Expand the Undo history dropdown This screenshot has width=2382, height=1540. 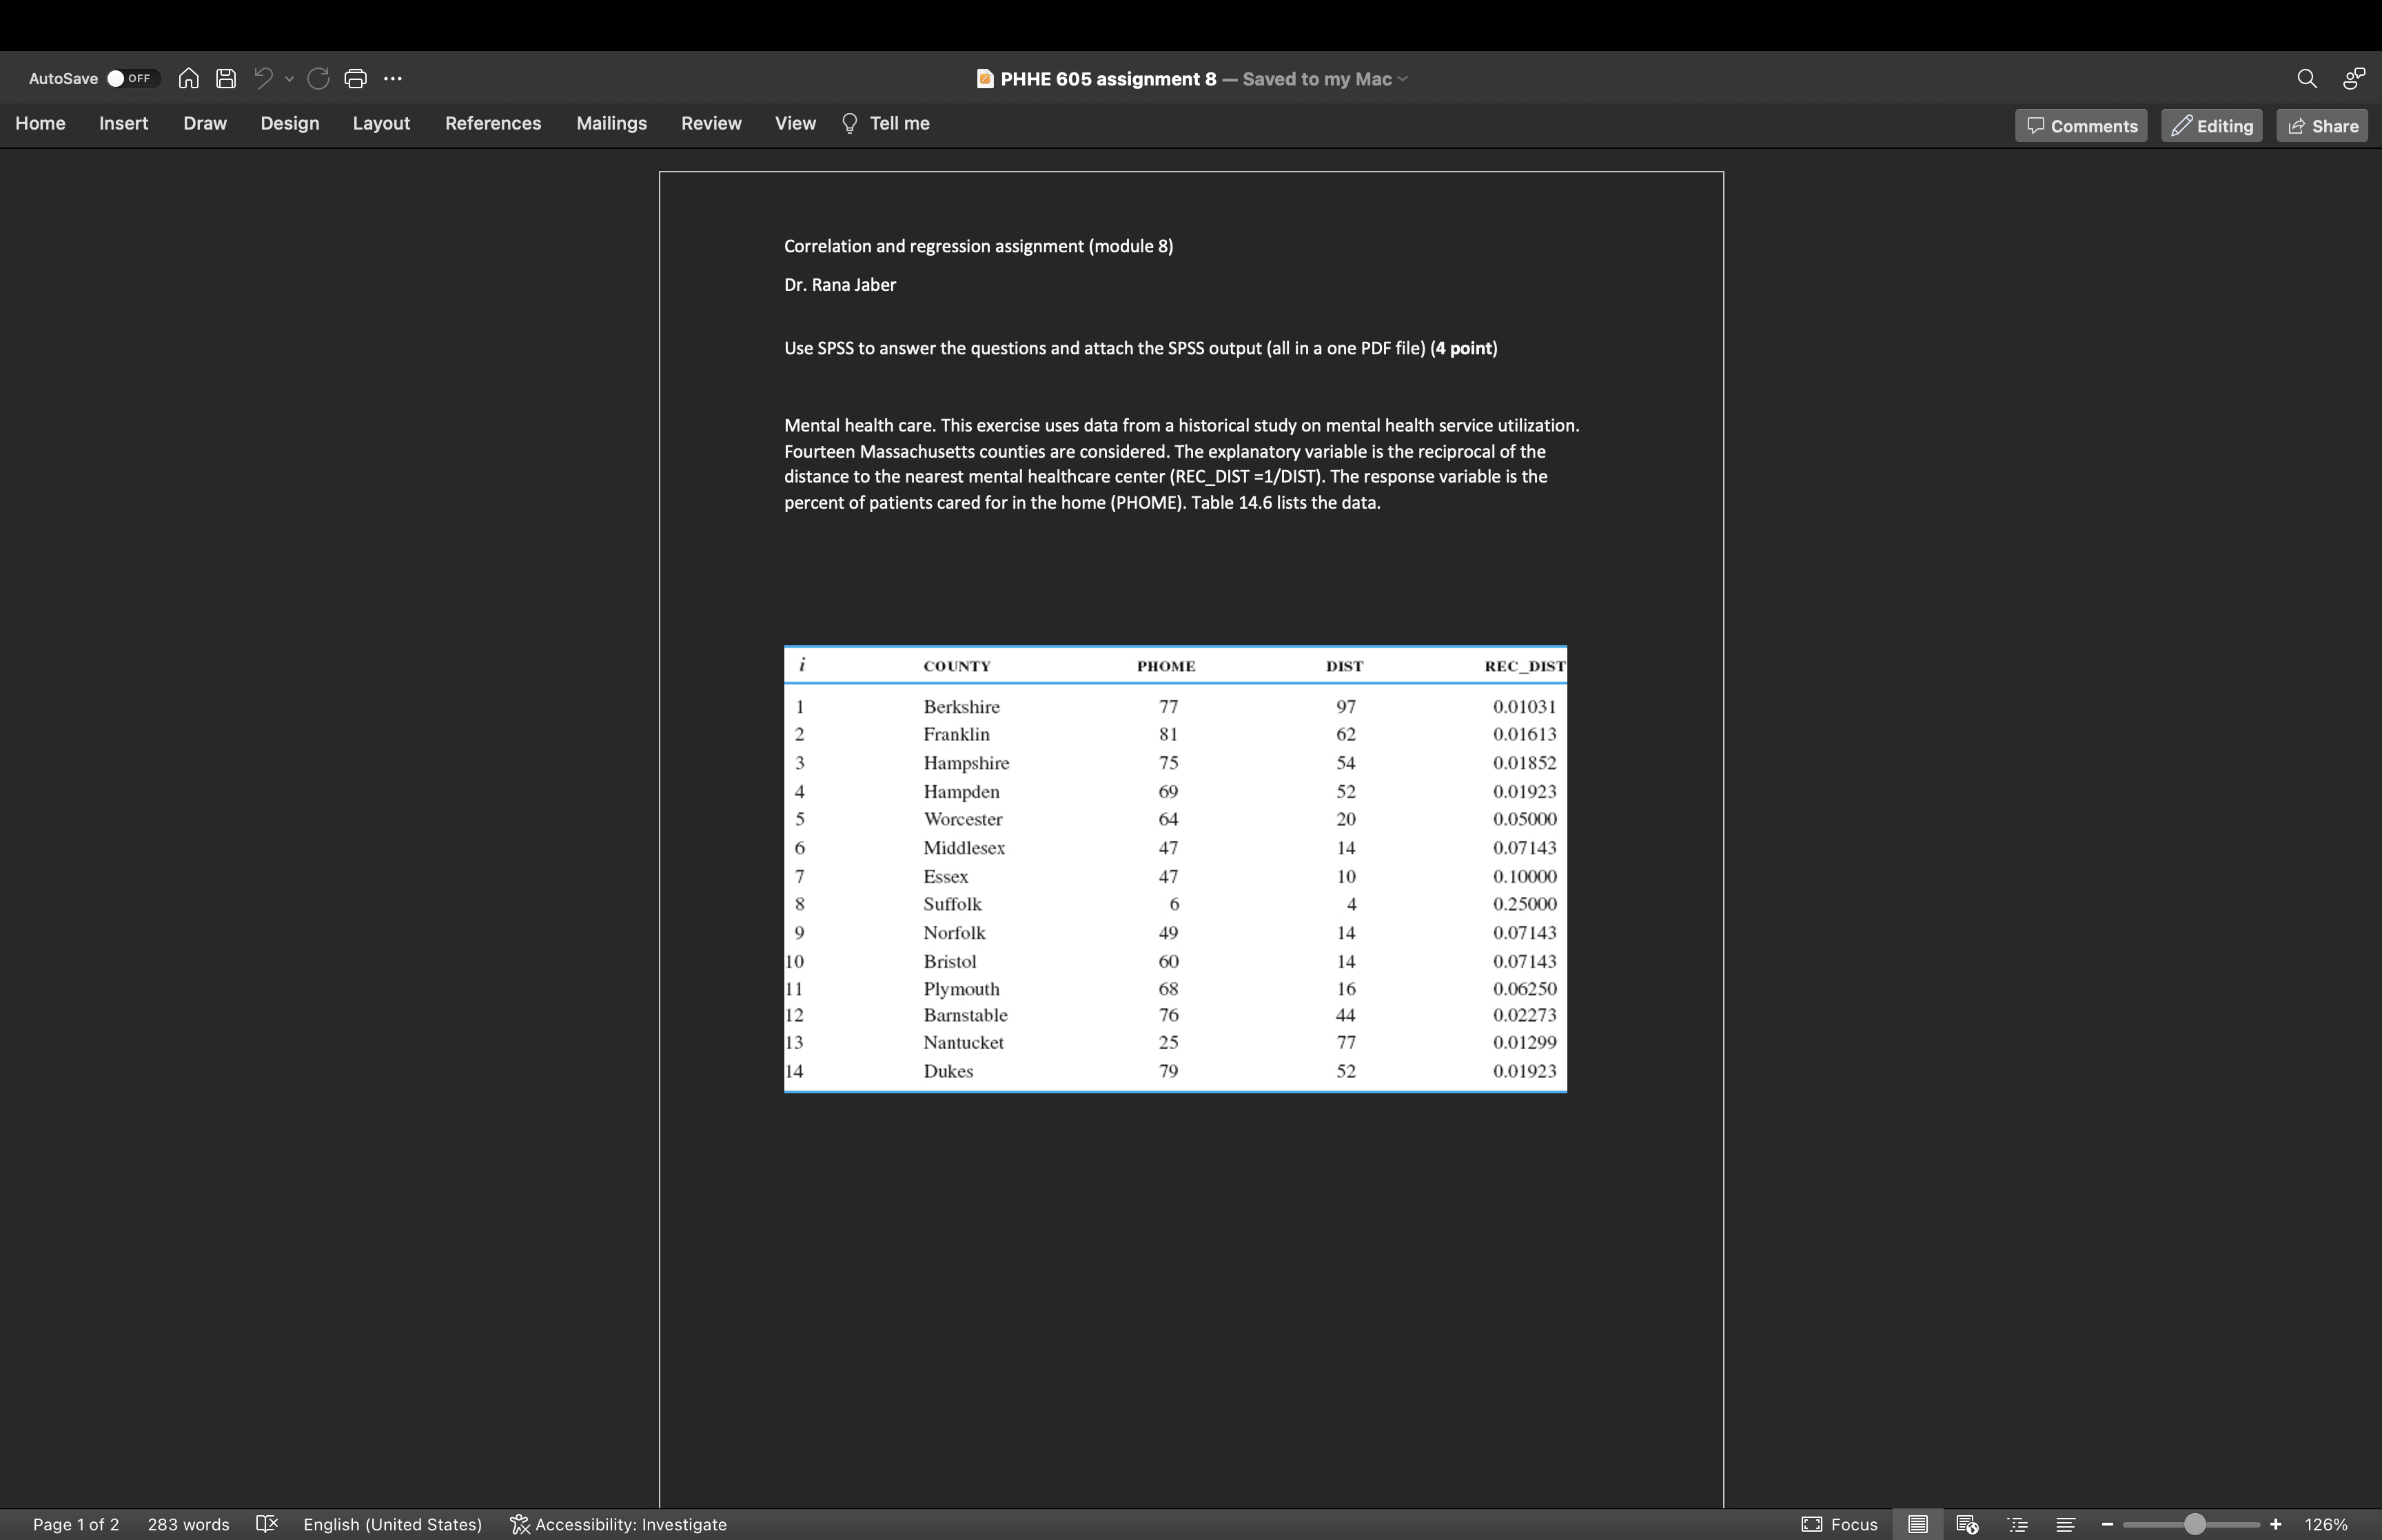pyautogui.click(x=289, y=78)
